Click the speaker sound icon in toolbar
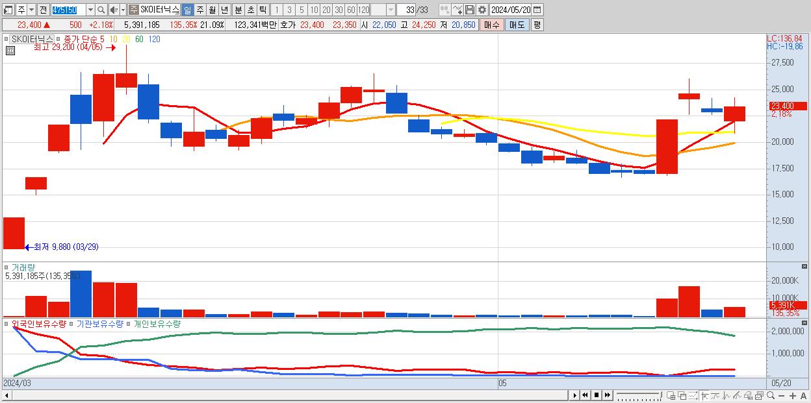This screenshot has width=811, height=403. point(114,10)
